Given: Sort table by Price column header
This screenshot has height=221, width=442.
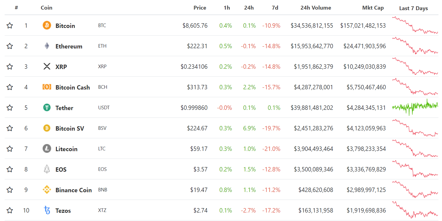Looking at the screenshot, I should [x=200, y=8].
